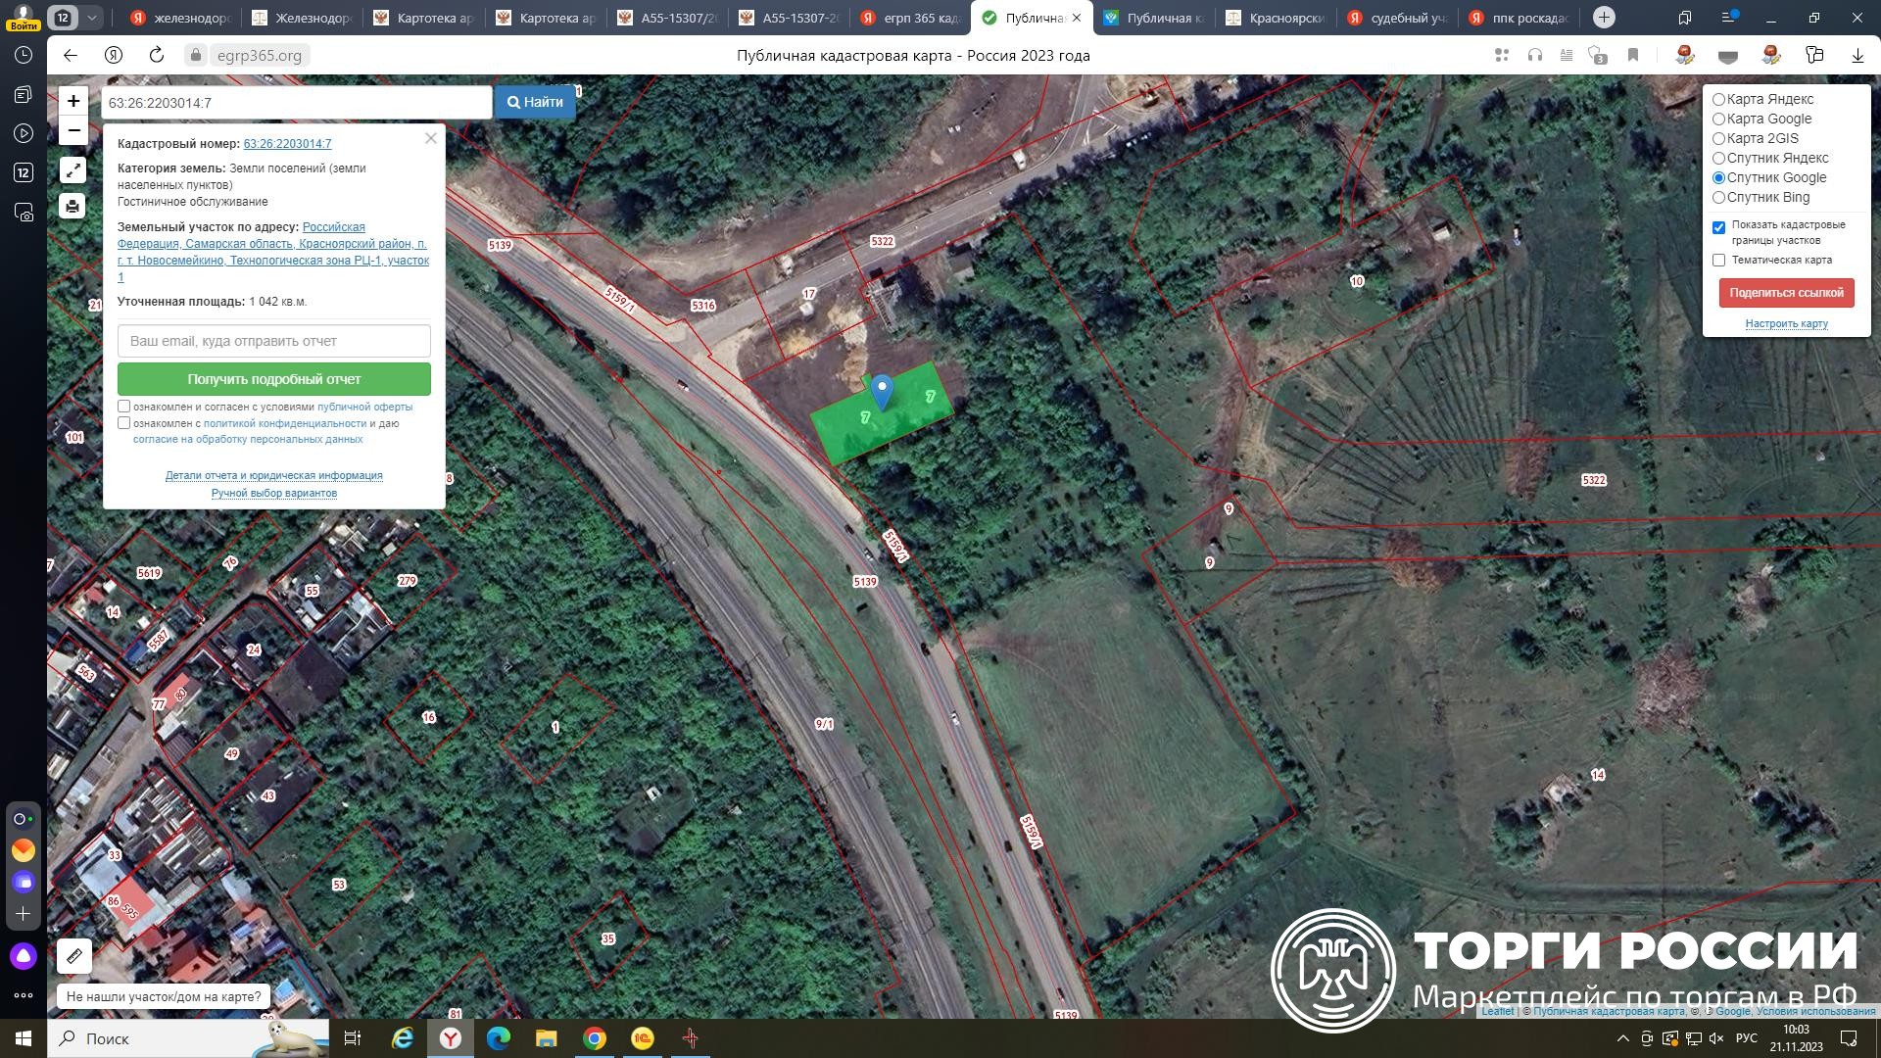The width and height of the screenshot is (1881, 1058).
Task: Open the ruler measurement tool
Action: 74,955
